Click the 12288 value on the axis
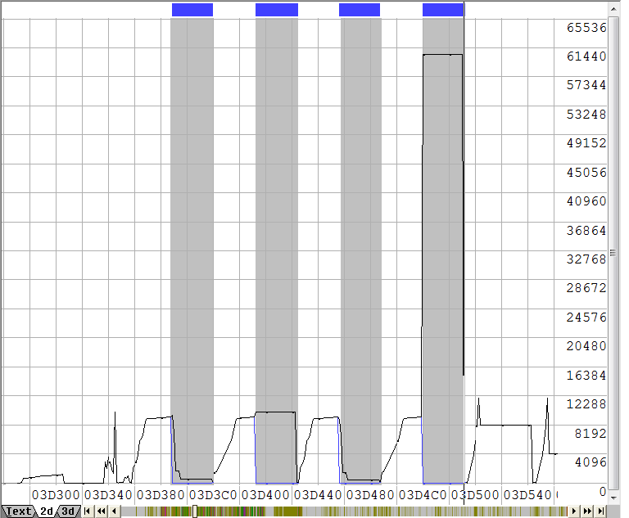Viewport: 629px width, 518px height. coord(586,404)
